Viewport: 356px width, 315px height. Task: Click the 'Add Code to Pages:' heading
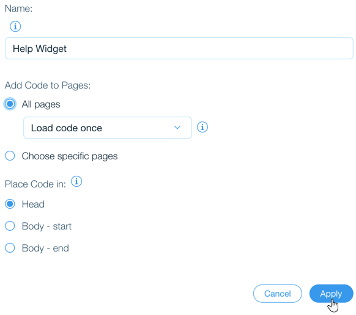48,85
